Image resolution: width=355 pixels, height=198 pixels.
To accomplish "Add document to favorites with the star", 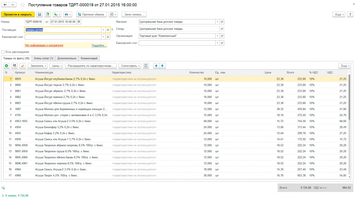I will click(23, 5).
